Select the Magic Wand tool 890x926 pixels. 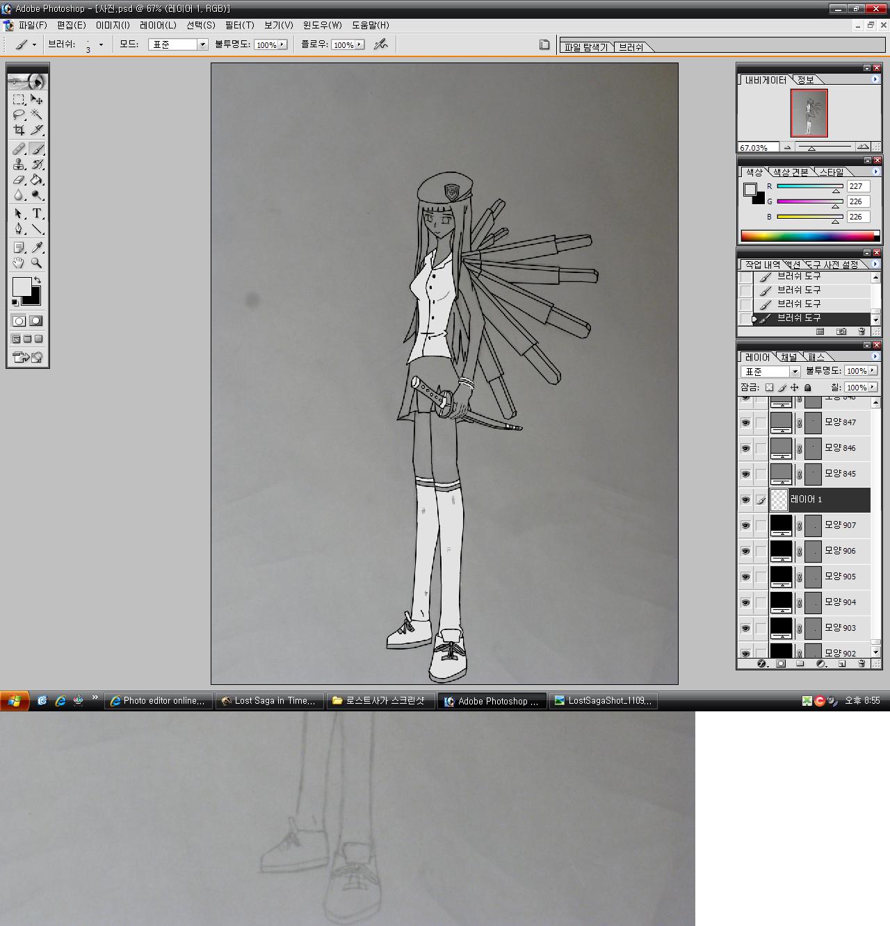click(x=37, y=115)
